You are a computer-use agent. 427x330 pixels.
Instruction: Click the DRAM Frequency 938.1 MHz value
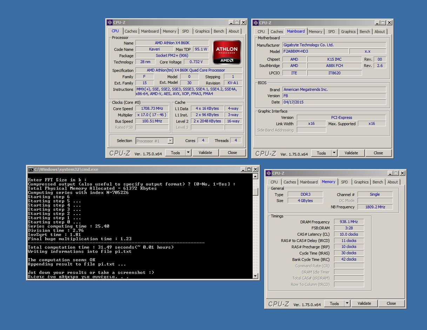[349, 222]
